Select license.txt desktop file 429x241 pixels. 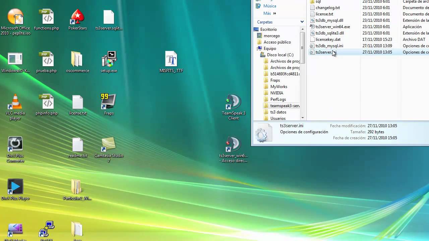point(77,105)
